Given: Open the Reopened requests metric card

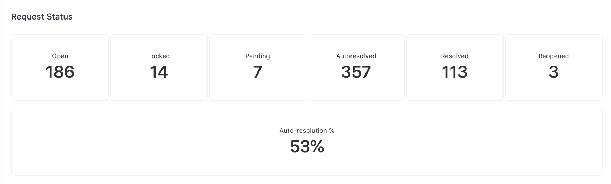Looking at the screenshot, I should click(554, 68).
